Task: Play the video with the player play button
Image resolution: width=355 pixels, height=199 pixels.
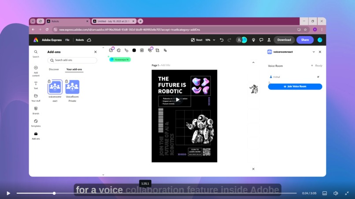Action: (8, 193)
